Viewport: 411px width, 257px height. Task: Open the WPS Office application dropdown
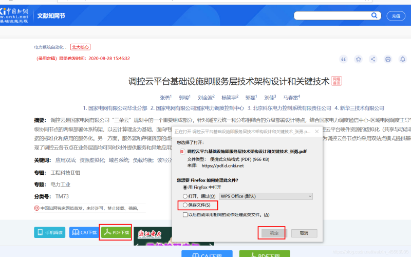[266, 196]
